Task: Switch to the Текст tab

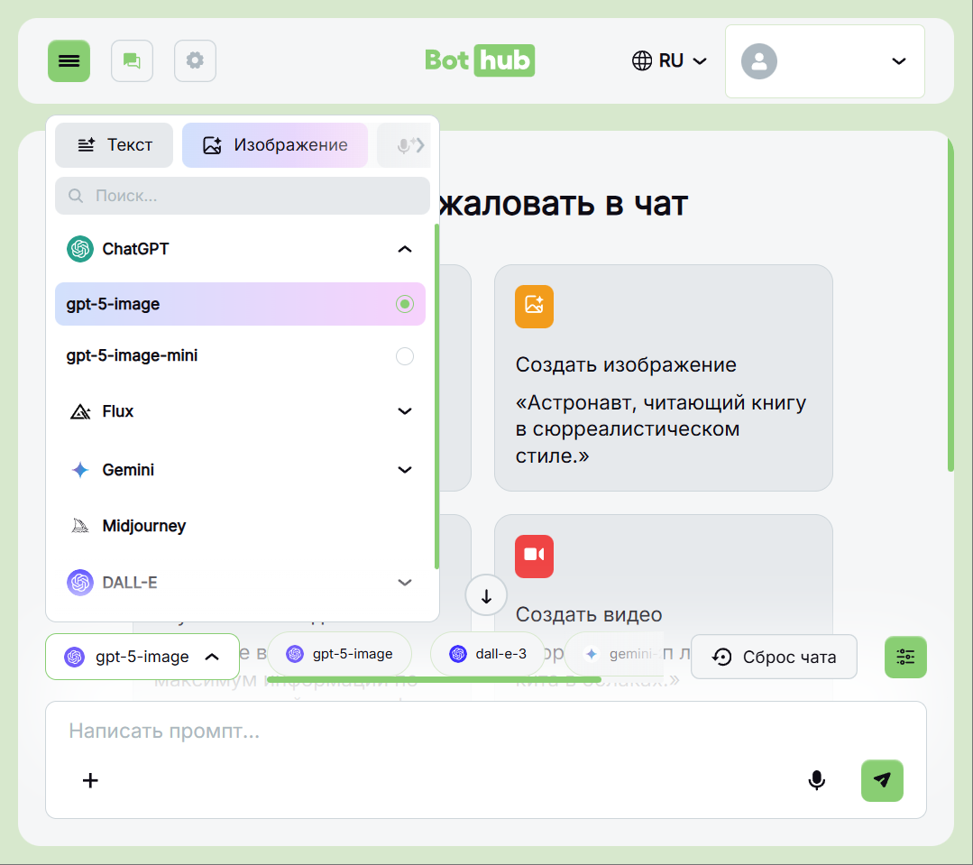Action: point(115,145)
